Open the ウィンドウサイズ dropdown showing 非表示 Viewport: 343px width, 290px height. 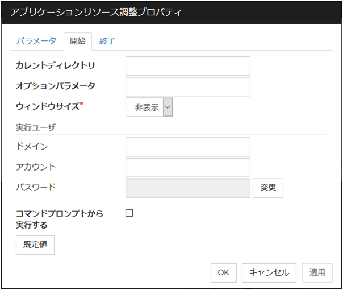point(149,107)
